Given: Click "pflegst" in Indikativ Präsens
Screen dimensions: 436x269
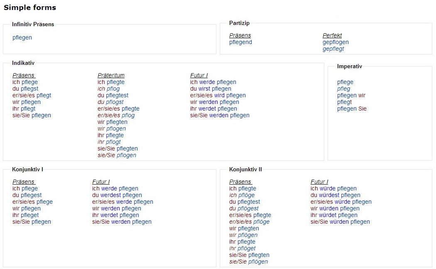Looking at the screenshot, I should pos(29,89).
